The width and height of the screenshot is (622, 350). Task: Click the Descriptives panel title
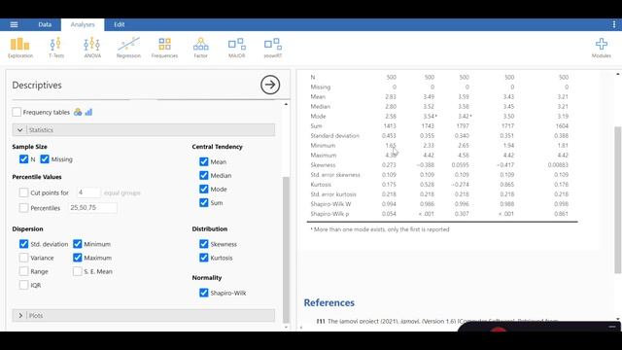(x=37, y=85)
